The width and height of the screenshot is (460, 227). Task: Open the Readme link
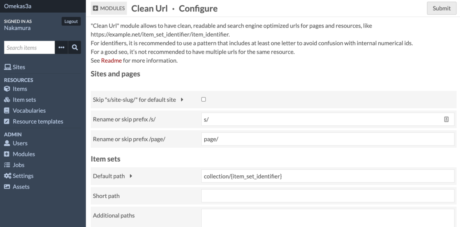(111, 60)
